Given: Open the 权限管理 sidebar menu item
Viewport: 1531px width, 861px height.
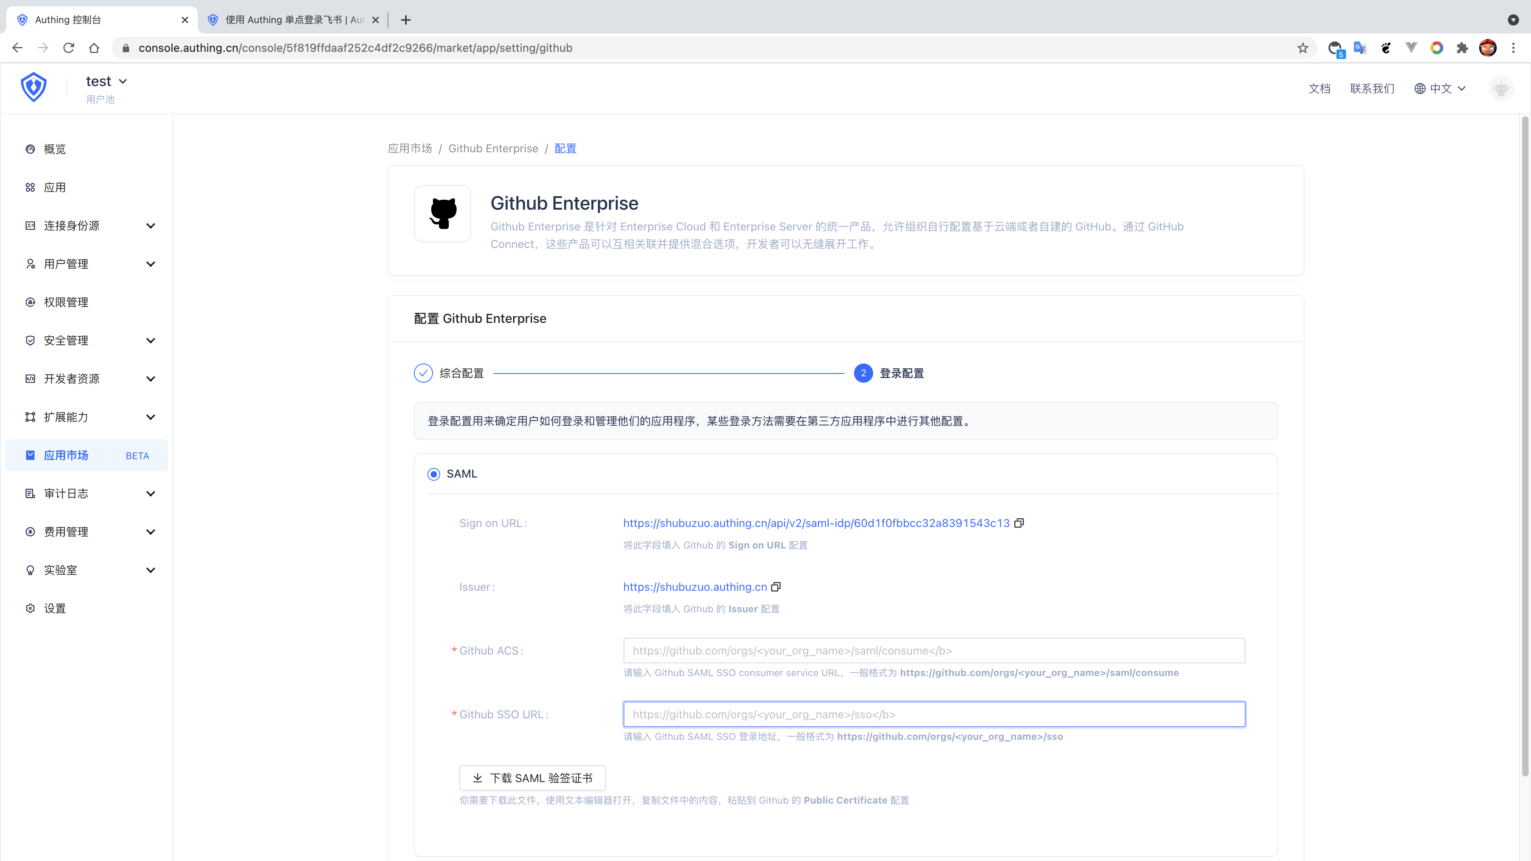Looking at the screenshot, I should point(87,303).
